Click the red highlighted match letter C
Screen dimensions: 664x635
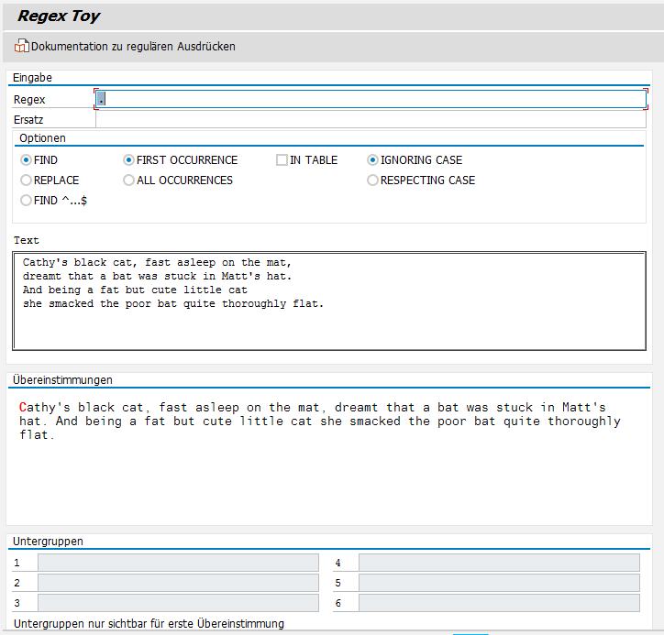point(23,408)
